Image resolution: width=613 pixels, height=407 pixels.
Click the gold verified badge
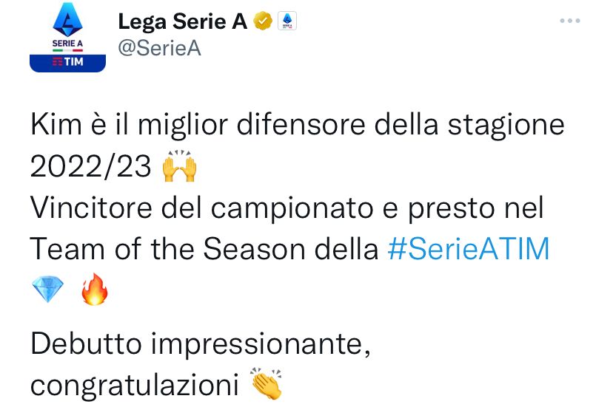[x=262, y=22]
